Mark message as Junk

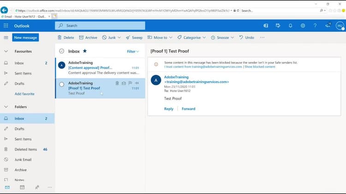[109, 37]
